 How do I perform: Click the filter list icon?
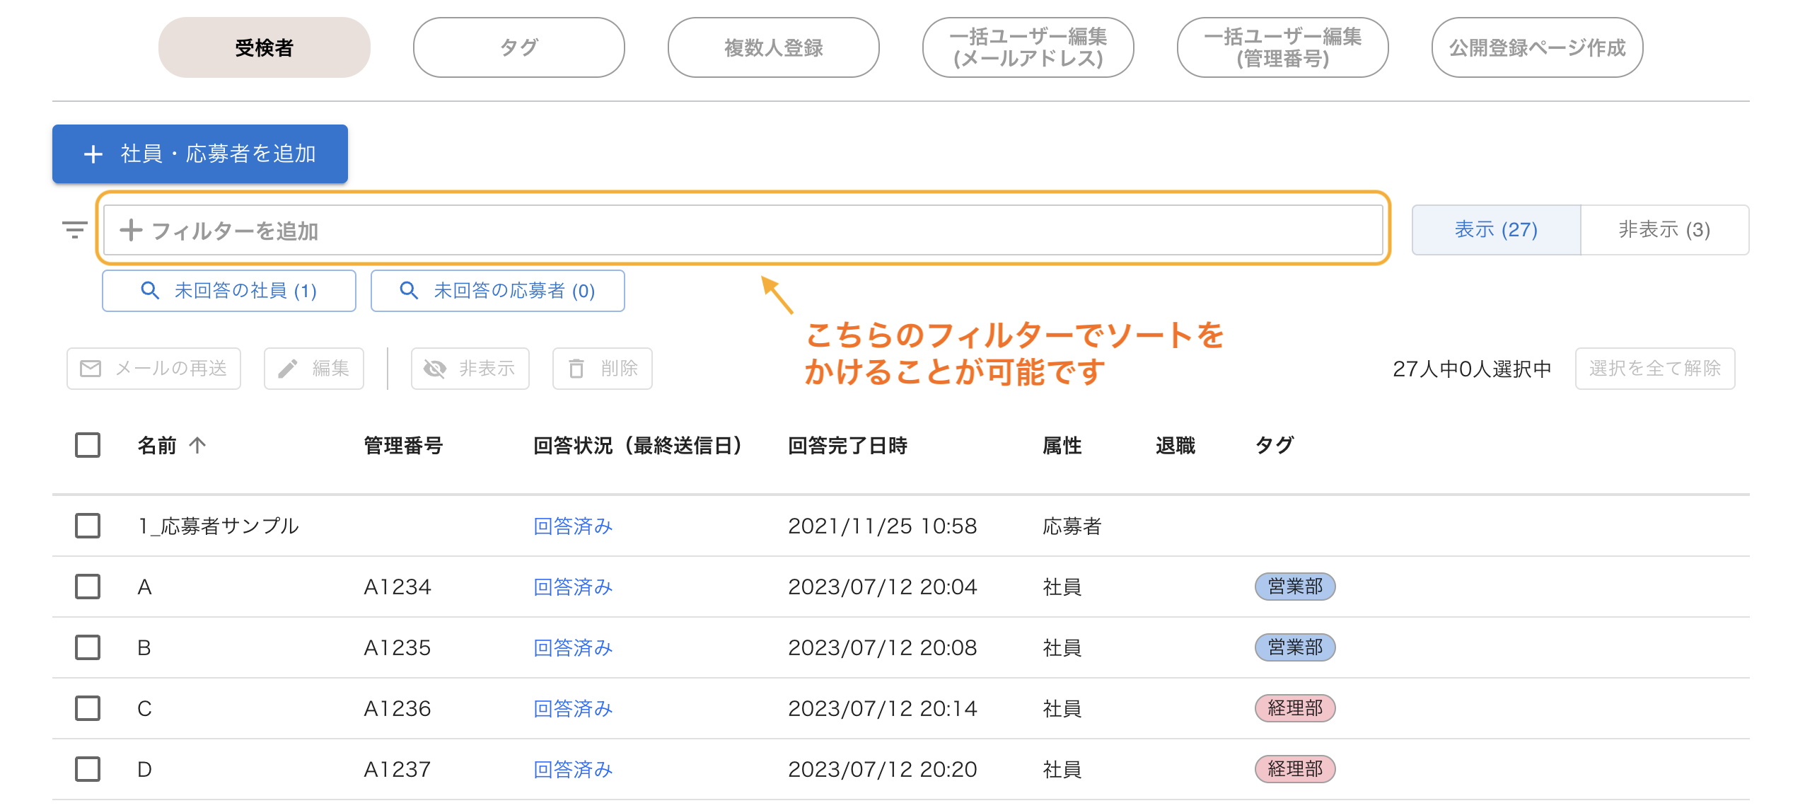(x=74, y=230)
